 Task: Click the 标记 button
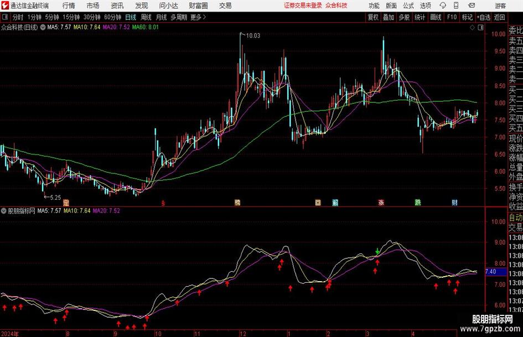point(467,17)
